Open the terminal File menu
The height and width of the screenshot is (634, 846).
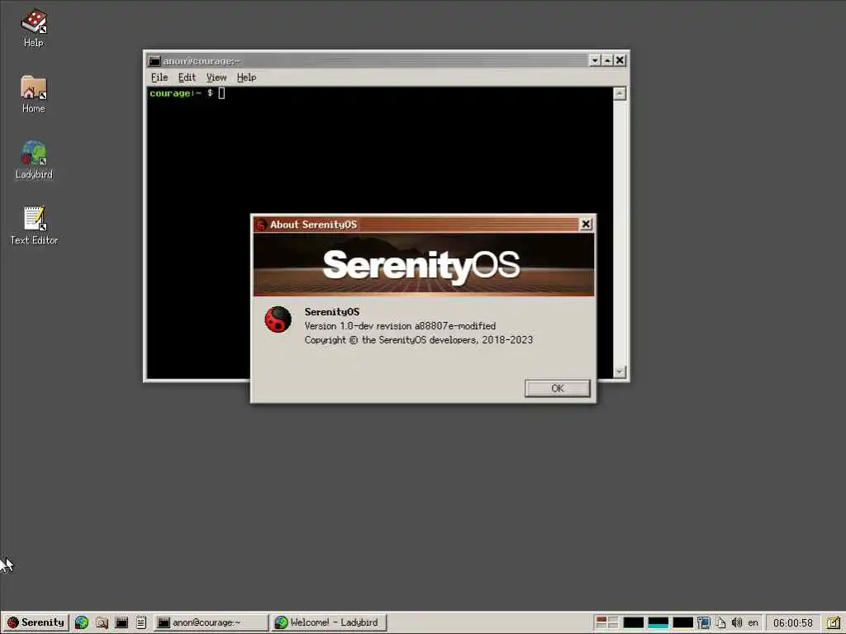pos(159,77)
